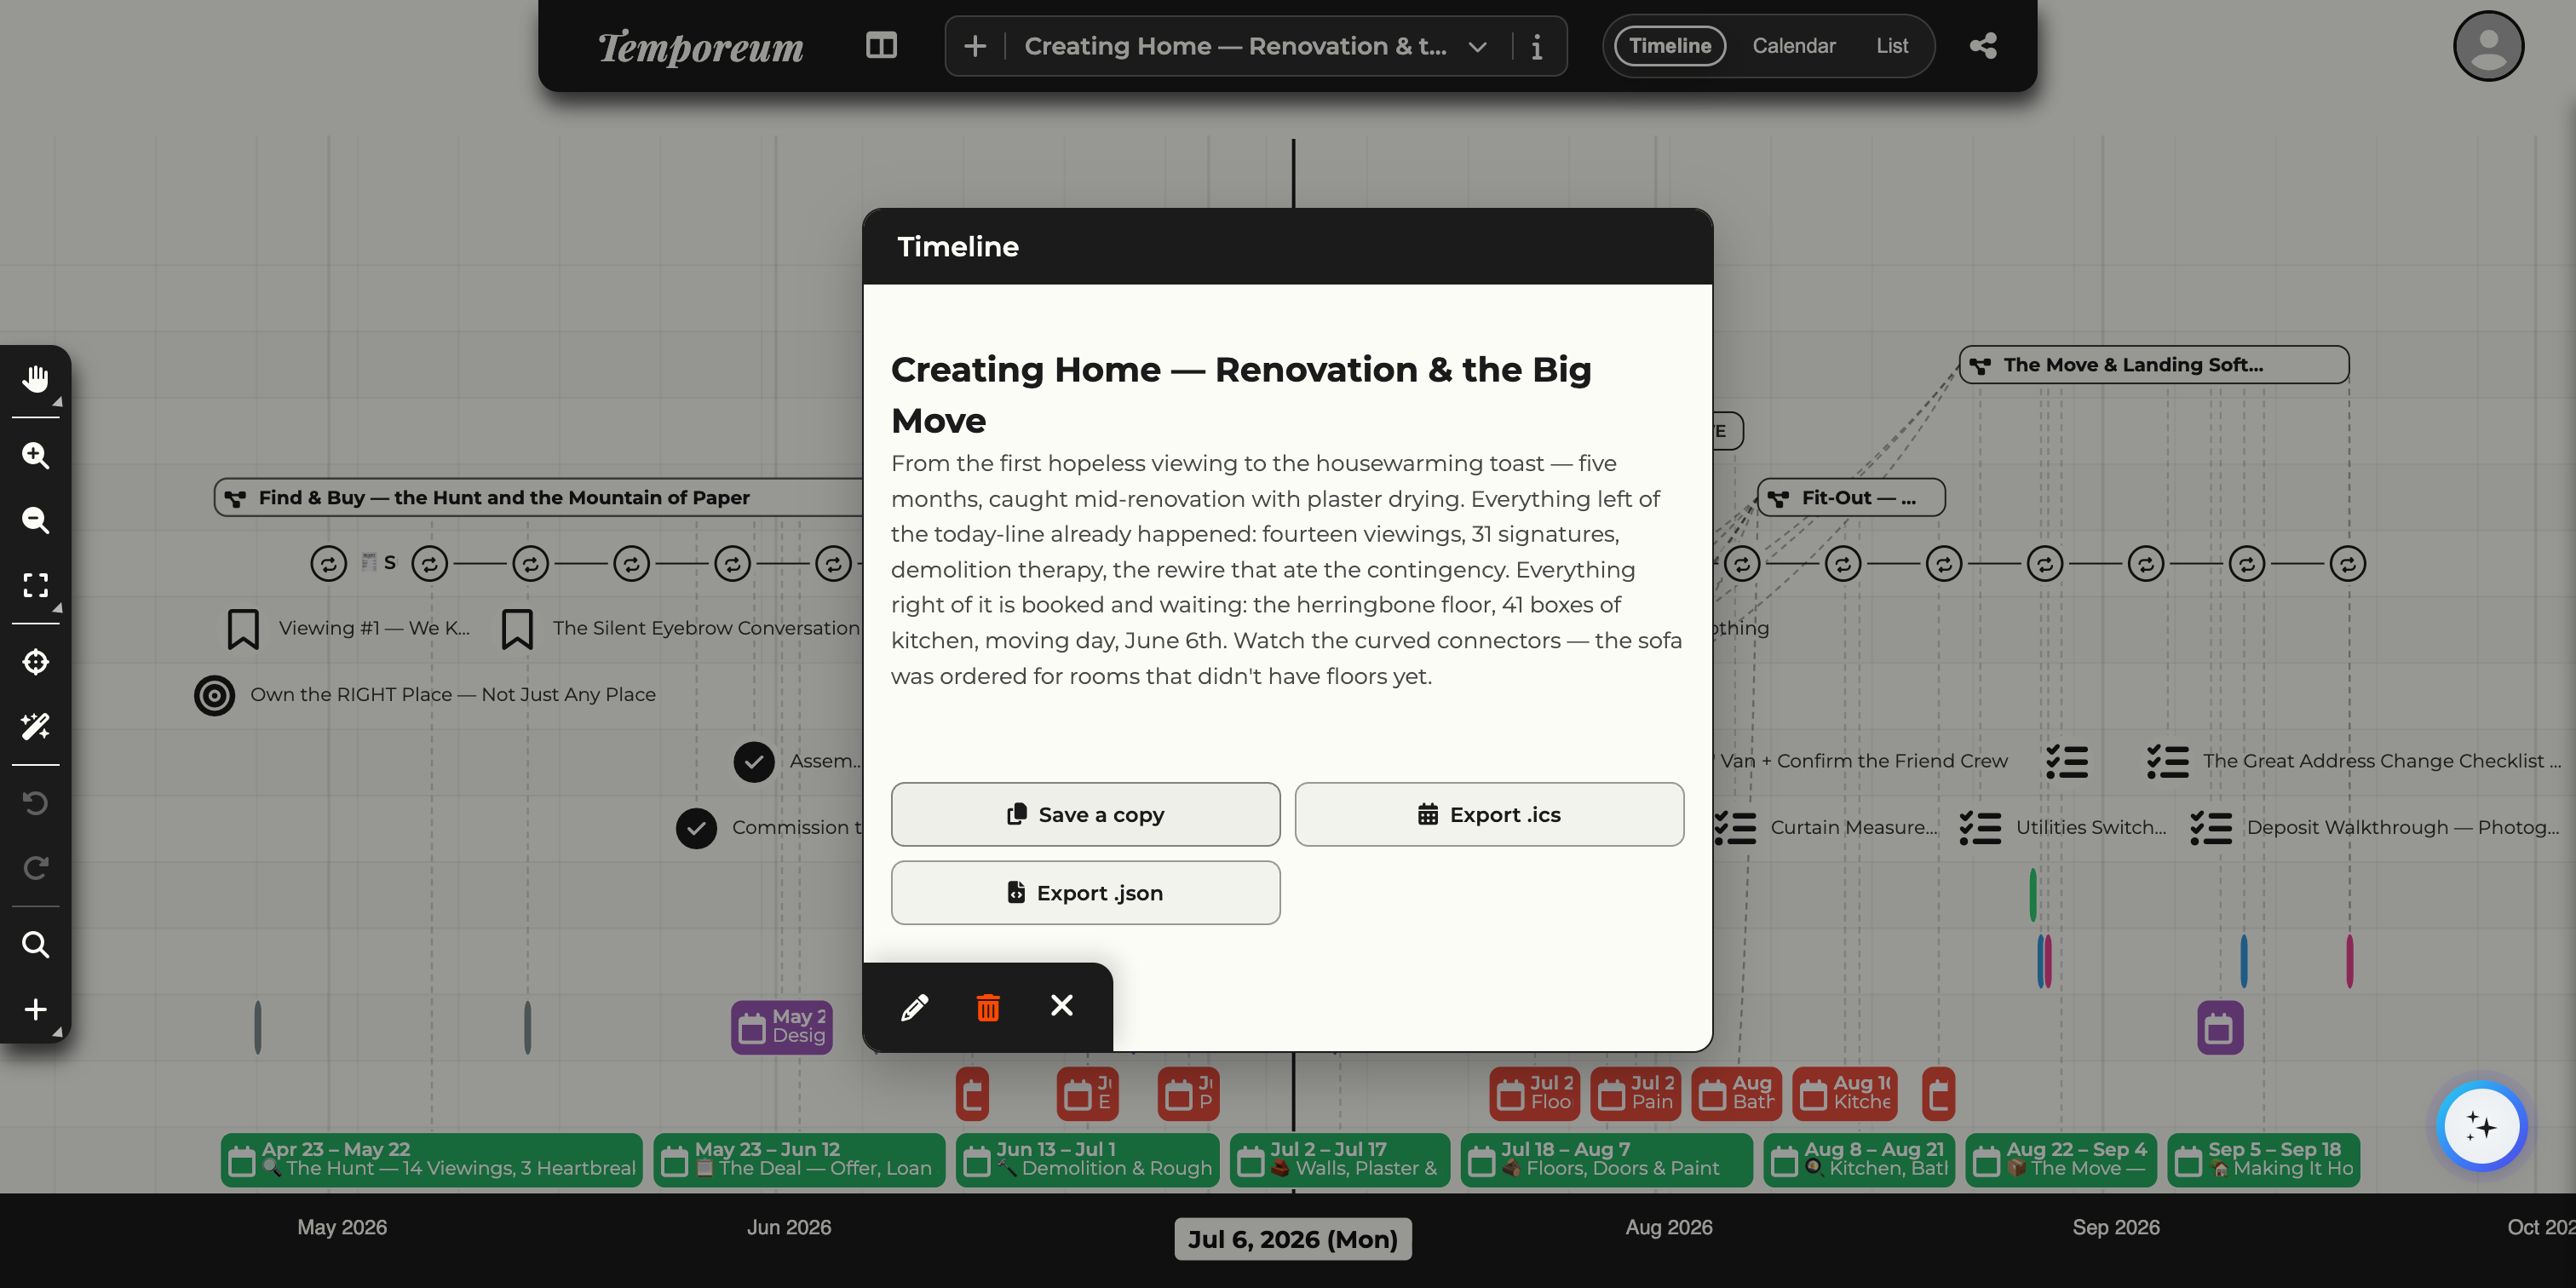
Task: Switch to List view
Action: pyautogui.click(x=1892, y=46)
